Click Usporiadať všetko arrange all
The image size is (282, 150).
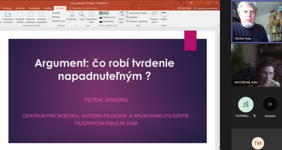[136, 13]
